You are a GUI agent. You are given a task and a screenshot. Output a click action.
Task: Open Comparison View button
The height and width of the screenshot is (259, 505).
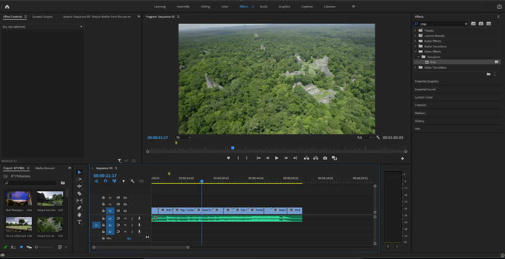pyautogui.click(x=334, y=158)
